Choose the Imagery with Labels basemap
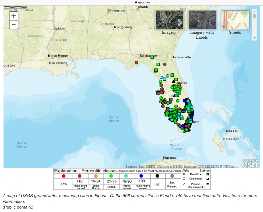This screenshot has width=263, height=212. click(202, 20)
